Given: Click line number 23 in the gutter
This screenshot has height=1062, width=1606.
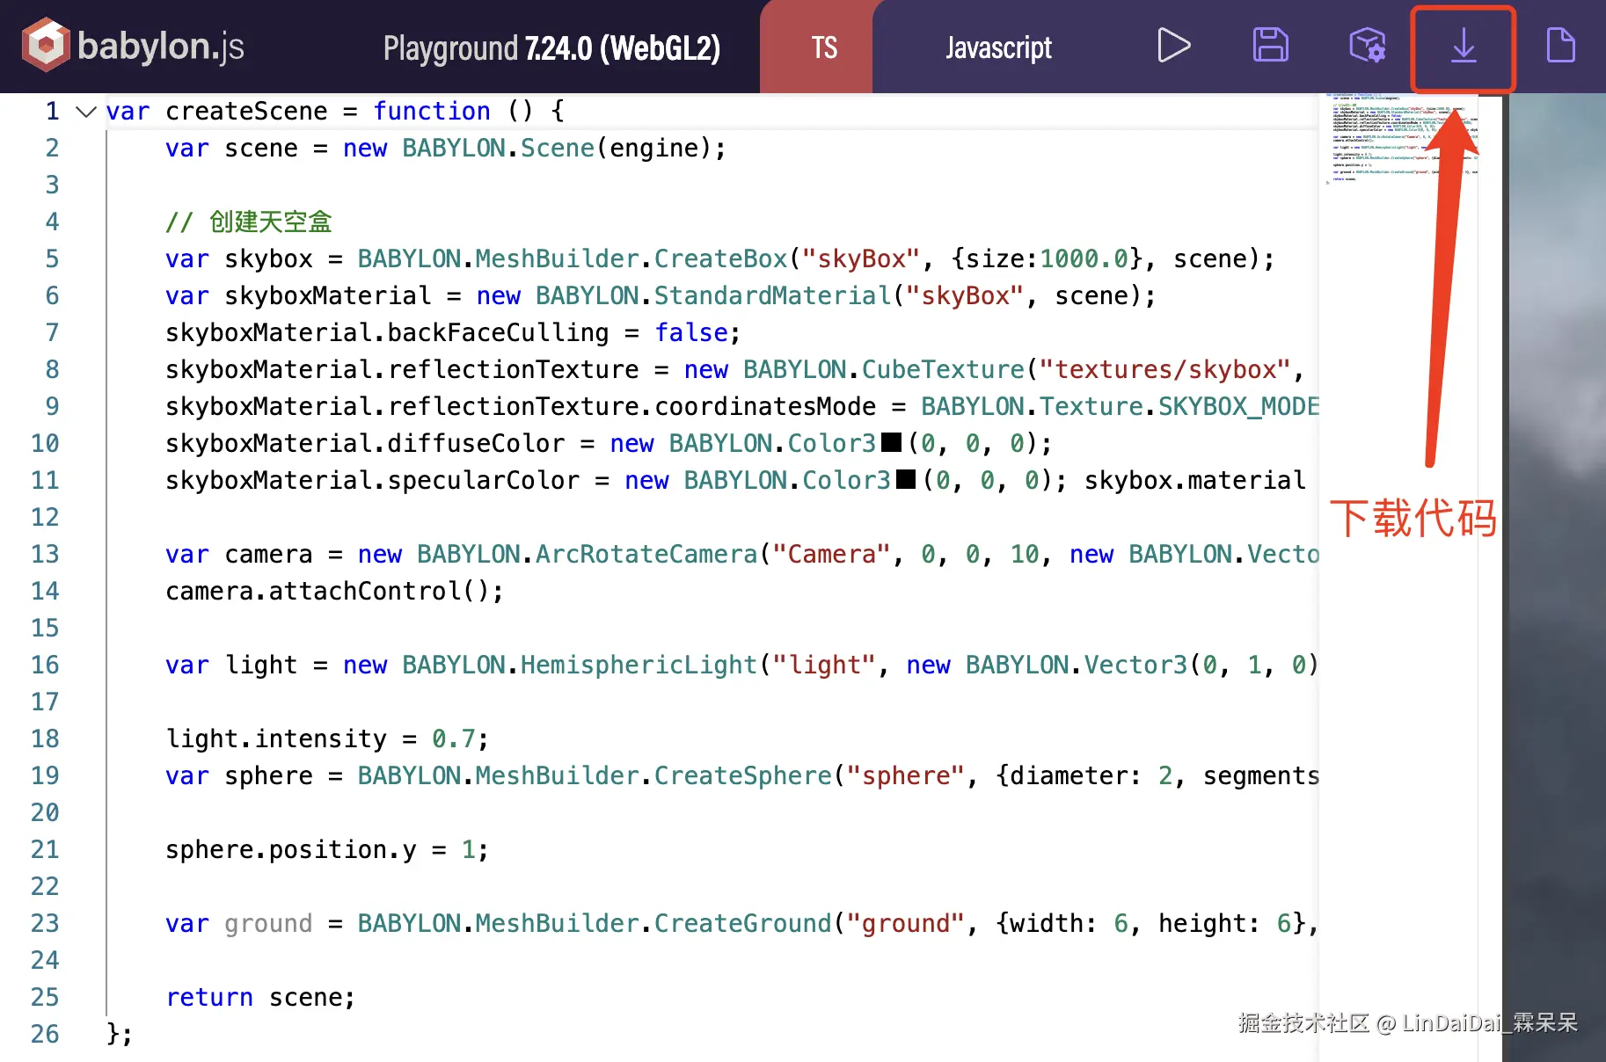Looking at the screenshot, I should (45, 923).
